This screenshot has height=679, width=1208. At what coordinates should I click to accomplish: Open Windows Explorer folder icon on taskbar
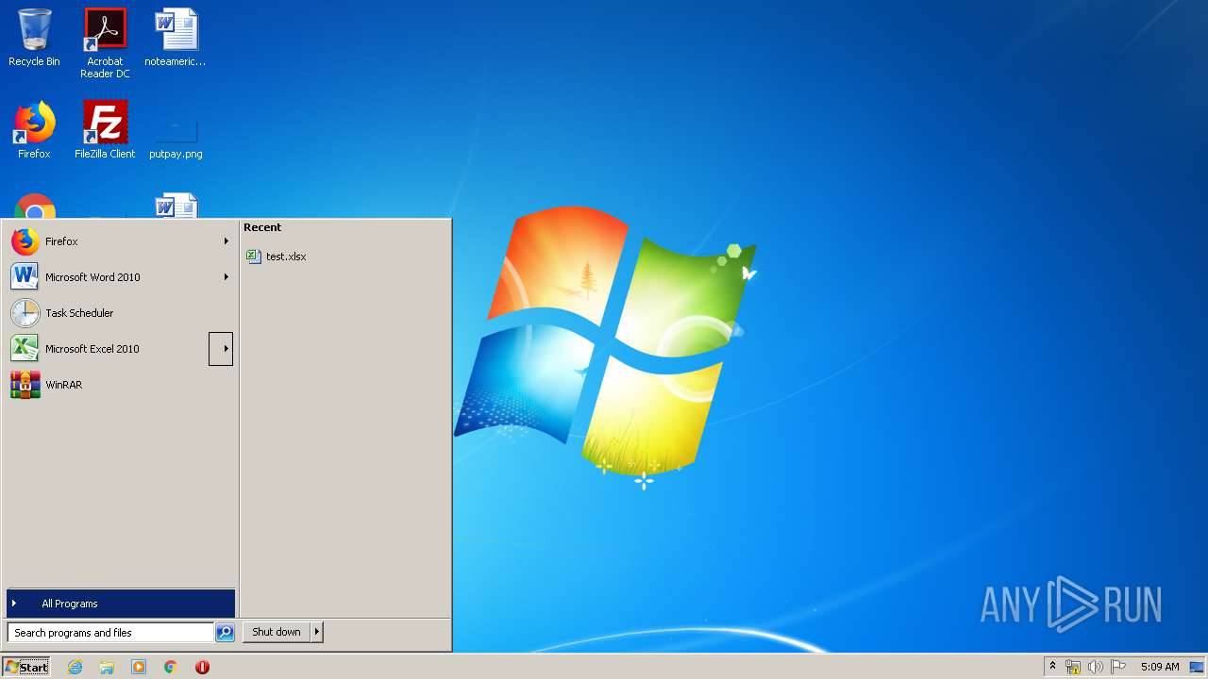[x=107, y=667]
